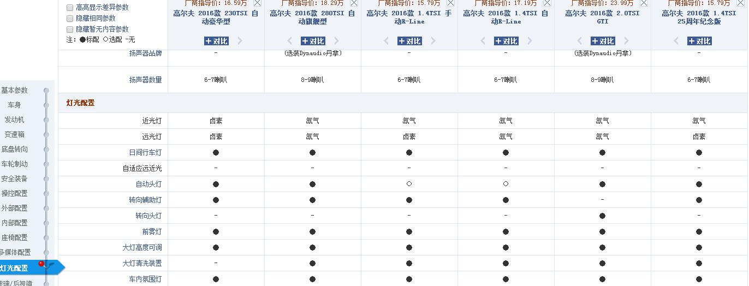Viewport: 749px width, 286px height.
Task: Remove the 280TSI 自动旗舰型 column with its X
Action: [x=354, y=3]
